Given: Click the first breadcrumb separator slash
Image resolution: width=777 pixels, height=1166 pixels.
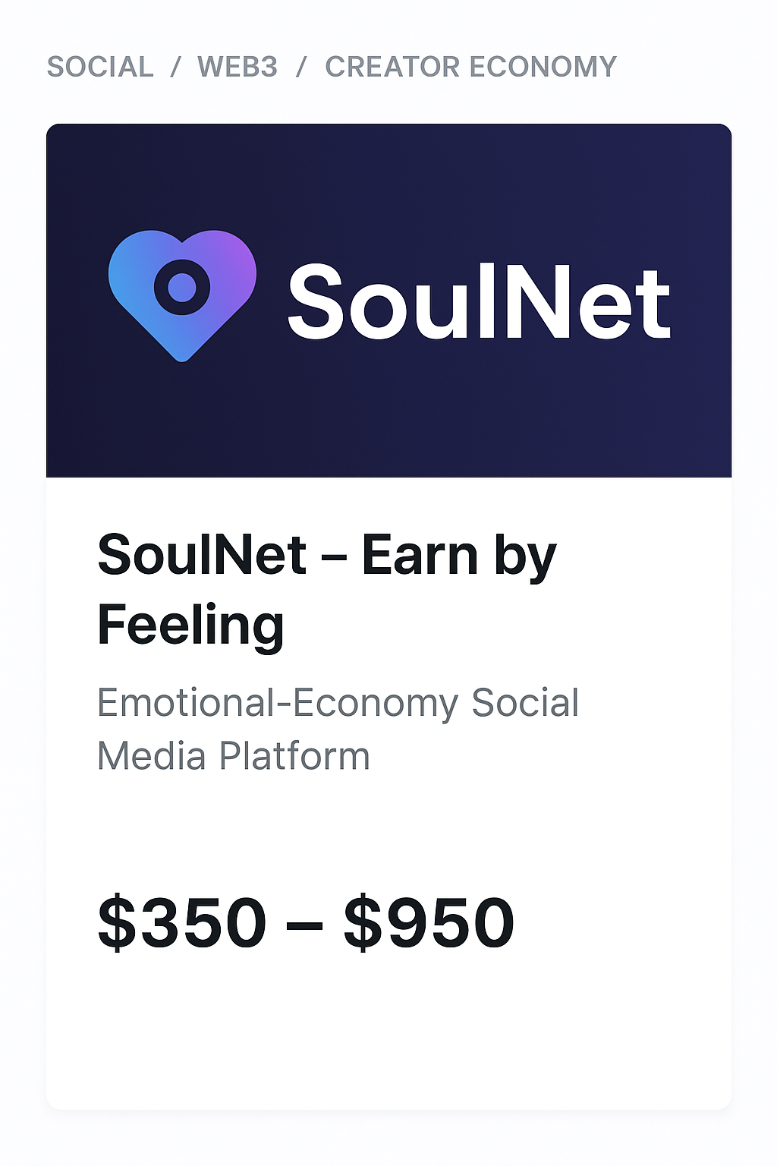Looking at the screenshot, I should pos(175,67).
